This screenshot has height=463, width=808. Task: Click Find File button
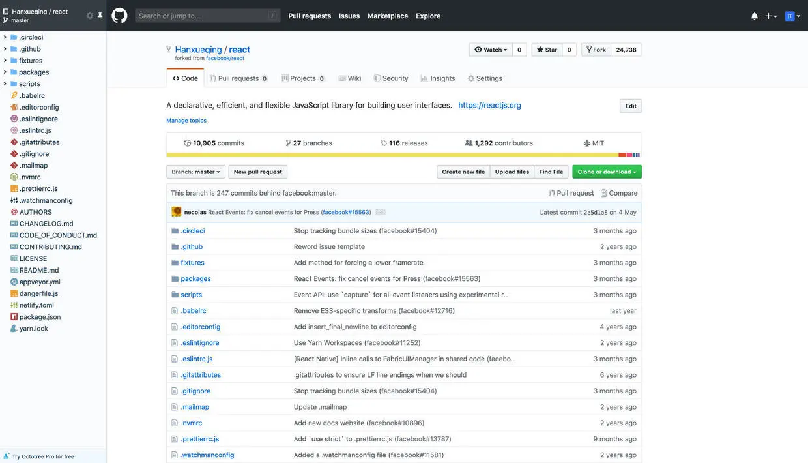point(551,172)
